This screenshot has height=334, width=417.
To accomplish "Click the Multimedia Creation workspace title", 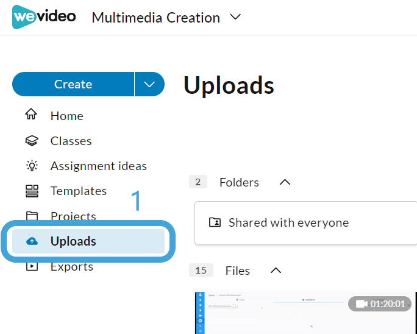I will pos(156,18).
